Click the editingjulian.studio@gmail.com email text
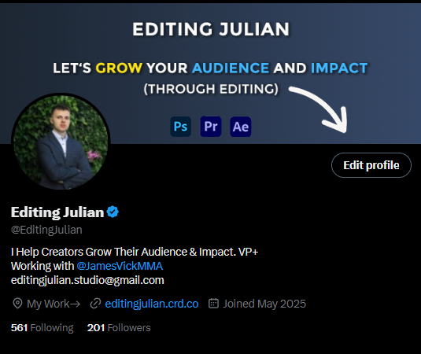The height and width of the screenshot is (354, 421). pyautogui.click(x=87, y=280)
